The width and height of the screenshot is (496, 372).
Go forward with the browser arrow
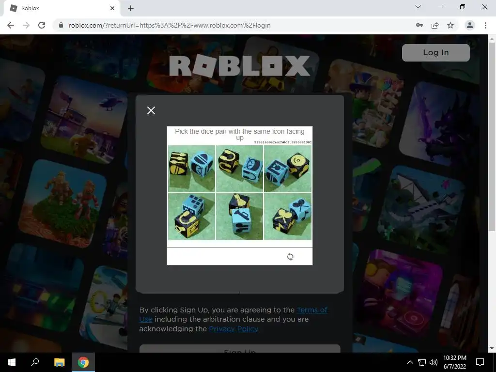click(26, 25)
